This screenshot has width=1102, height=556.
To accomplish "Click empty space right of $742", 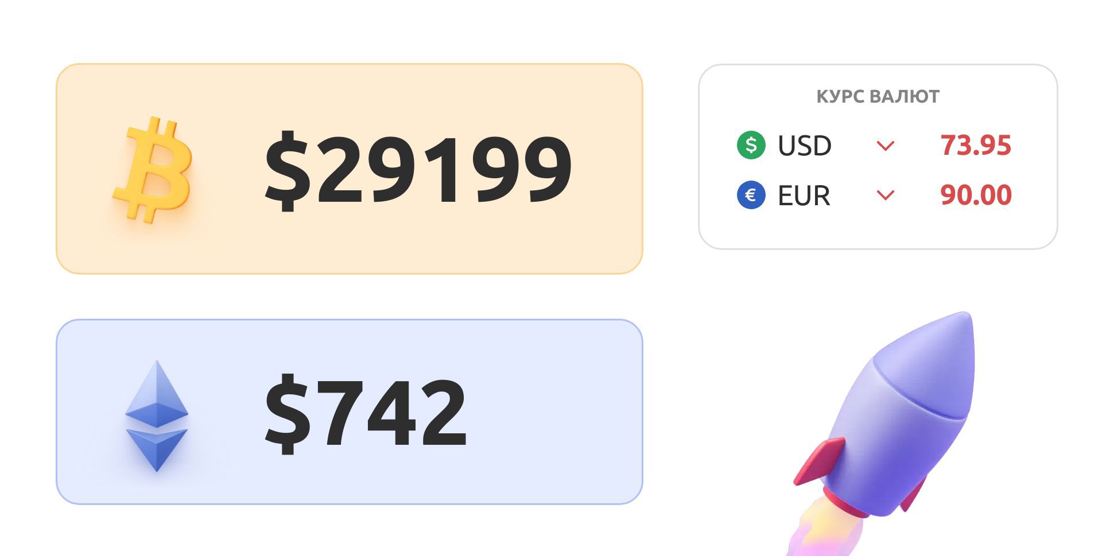I will pyautogui.click(x=551, y=413).
